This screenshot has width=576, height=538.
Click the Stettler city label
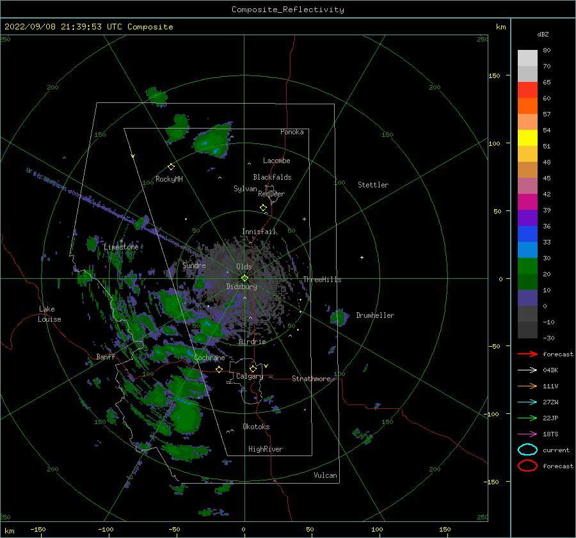pos(373,185)
